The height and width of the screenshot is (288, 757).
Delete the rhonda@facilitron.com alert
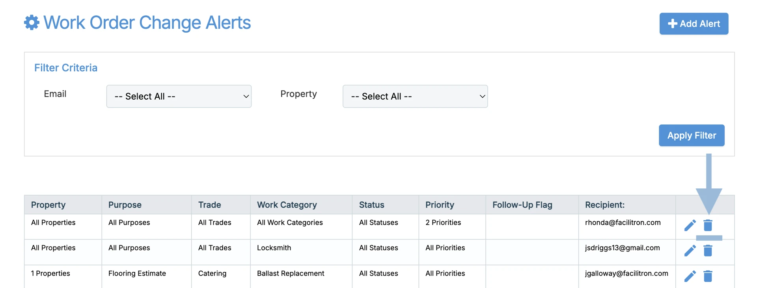708,225
